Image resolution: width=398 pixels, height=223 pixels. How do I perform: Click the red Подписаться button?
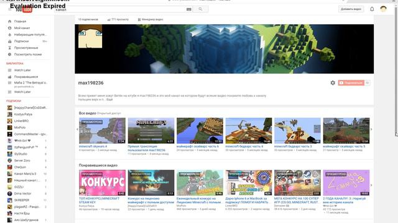tap(351, 82)
